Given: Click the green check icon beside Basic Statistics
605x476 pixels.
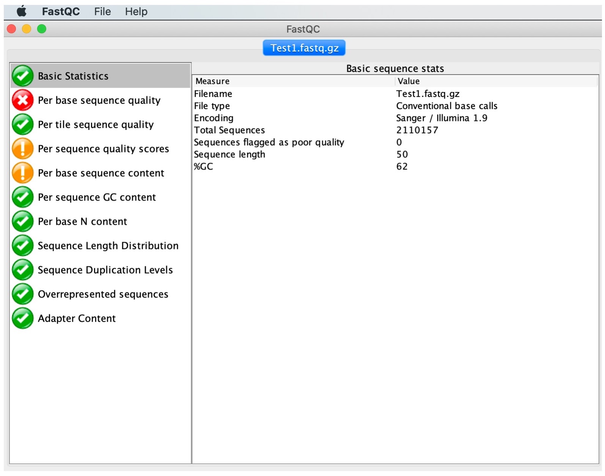Looking at the screenshot, I should tap(23, 76).
